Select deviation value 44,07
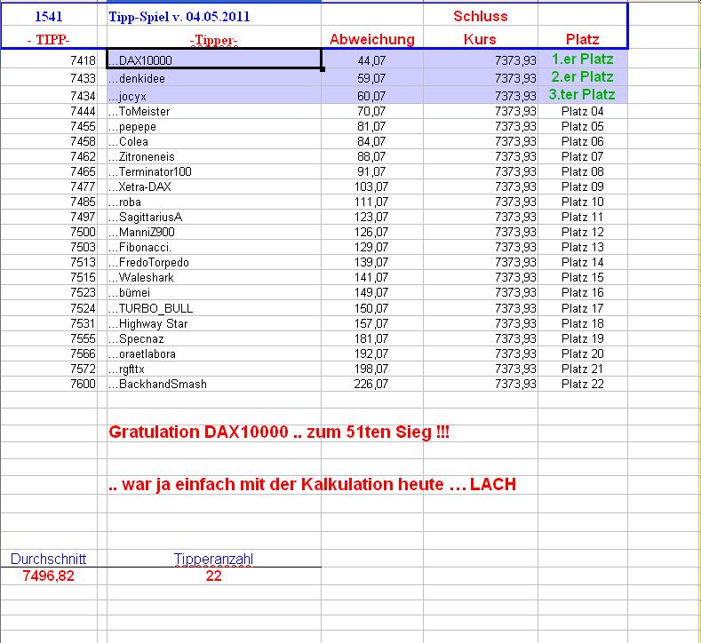The height and width of the screenshot is (643, 701). click(x=372, y=60)
